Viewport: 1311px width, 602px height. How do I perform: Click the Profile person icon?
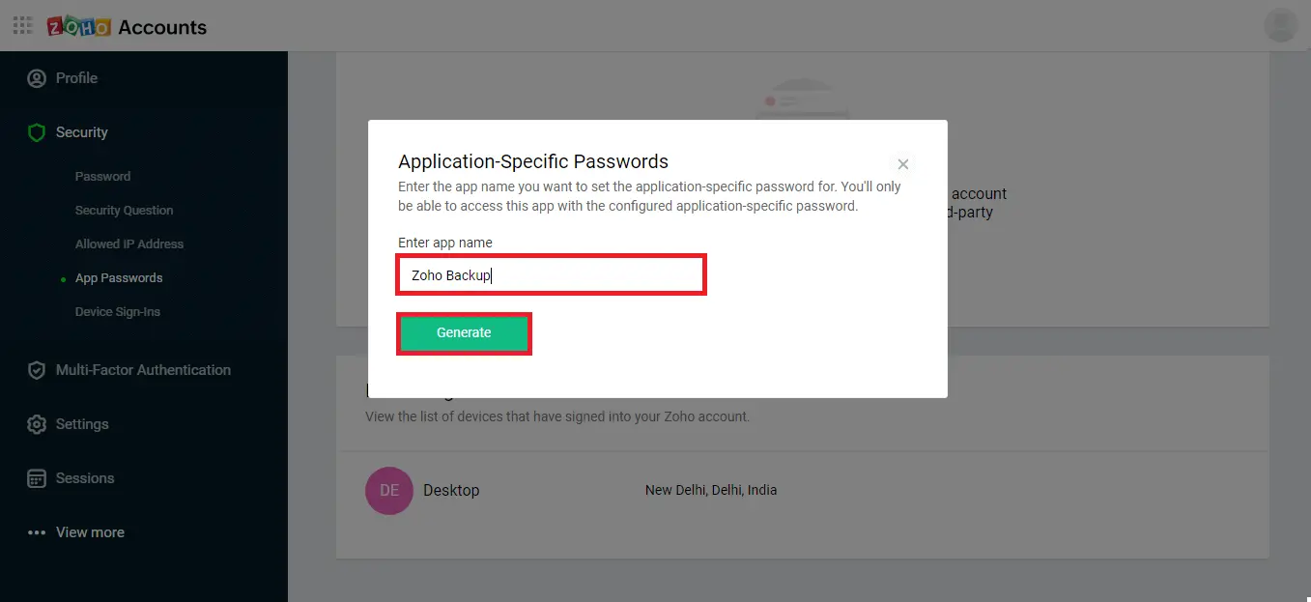pos(37,78)
